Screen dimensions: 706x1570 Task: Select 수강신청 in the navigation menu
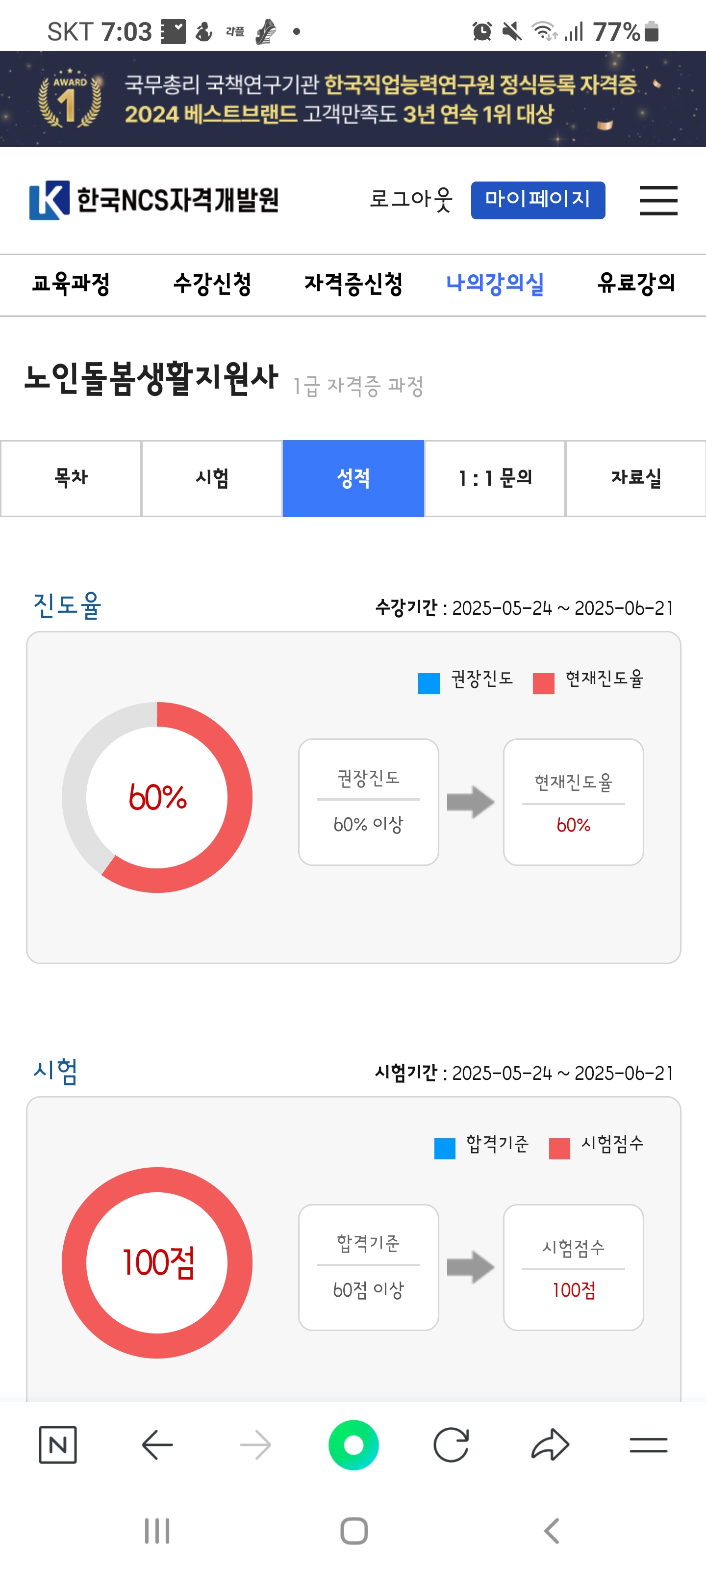coord(212,284)
